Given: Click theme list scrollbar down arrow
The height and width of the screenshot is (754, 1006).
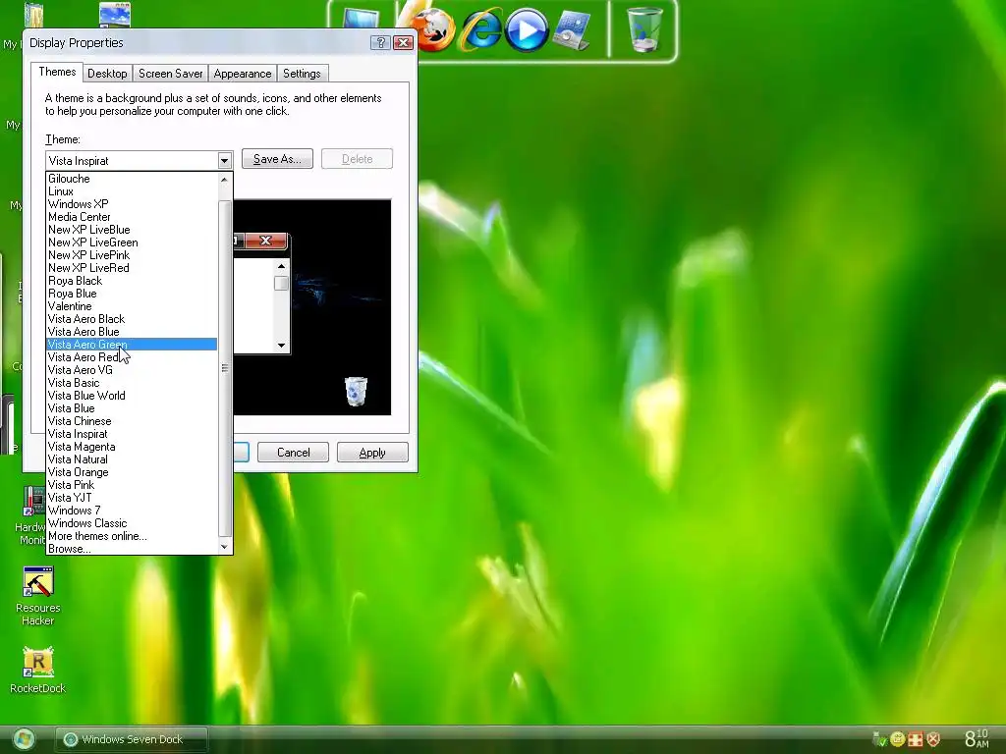Looking at the screenshot, I should [x=224, y=547].
